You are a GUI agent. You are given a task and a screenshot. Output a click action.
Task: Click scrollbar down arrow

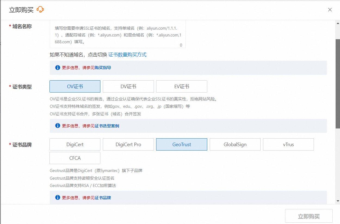pos(338,201)
